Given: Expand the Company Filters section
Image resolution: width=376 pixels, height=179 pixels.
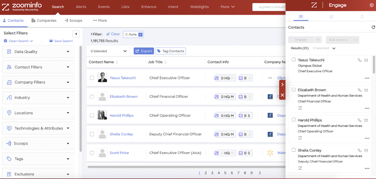Looking at the screenshot, I should click(38, 82).
